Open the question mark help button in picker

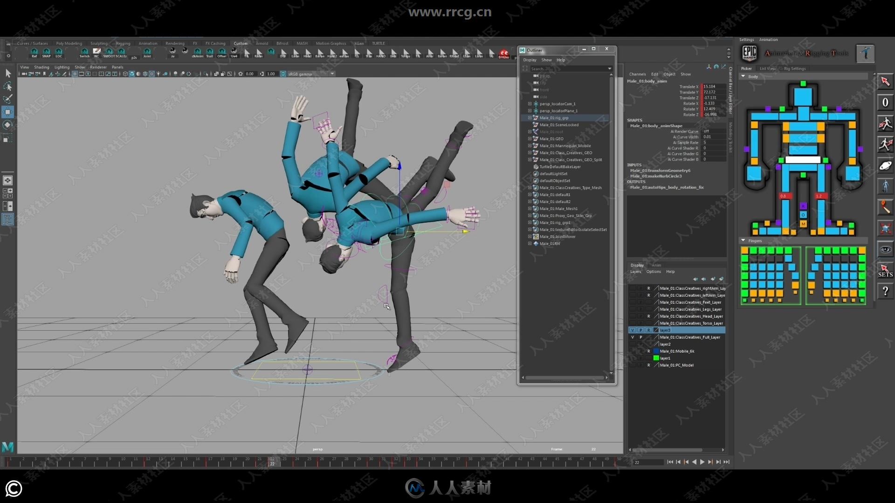(885, 292)
